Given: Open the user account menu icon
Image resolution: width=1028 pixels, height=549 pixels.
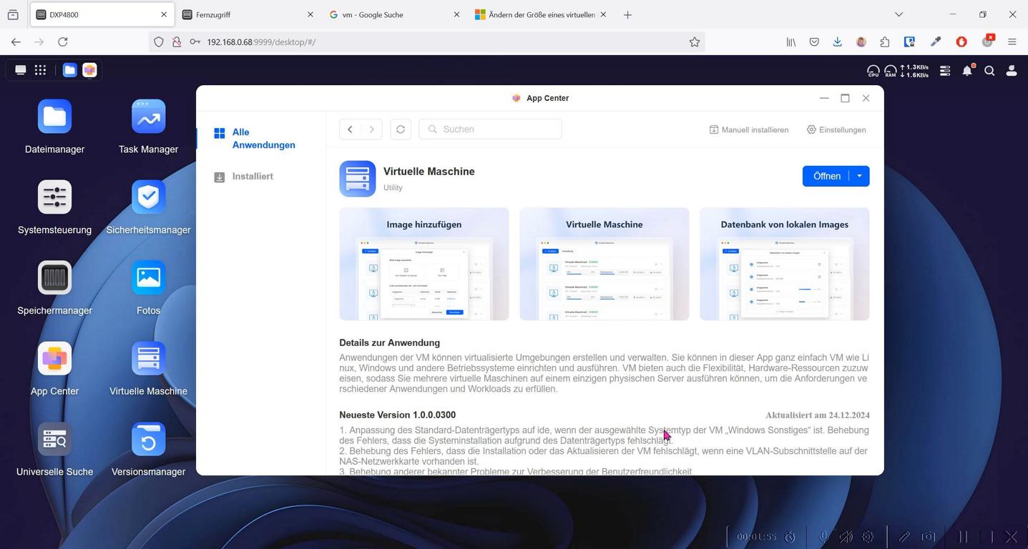Looking at the screenshot, I should 1012,71.
